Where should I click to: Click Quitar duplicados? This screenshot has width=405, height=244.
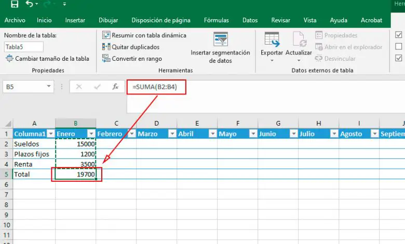pos(131,47)
